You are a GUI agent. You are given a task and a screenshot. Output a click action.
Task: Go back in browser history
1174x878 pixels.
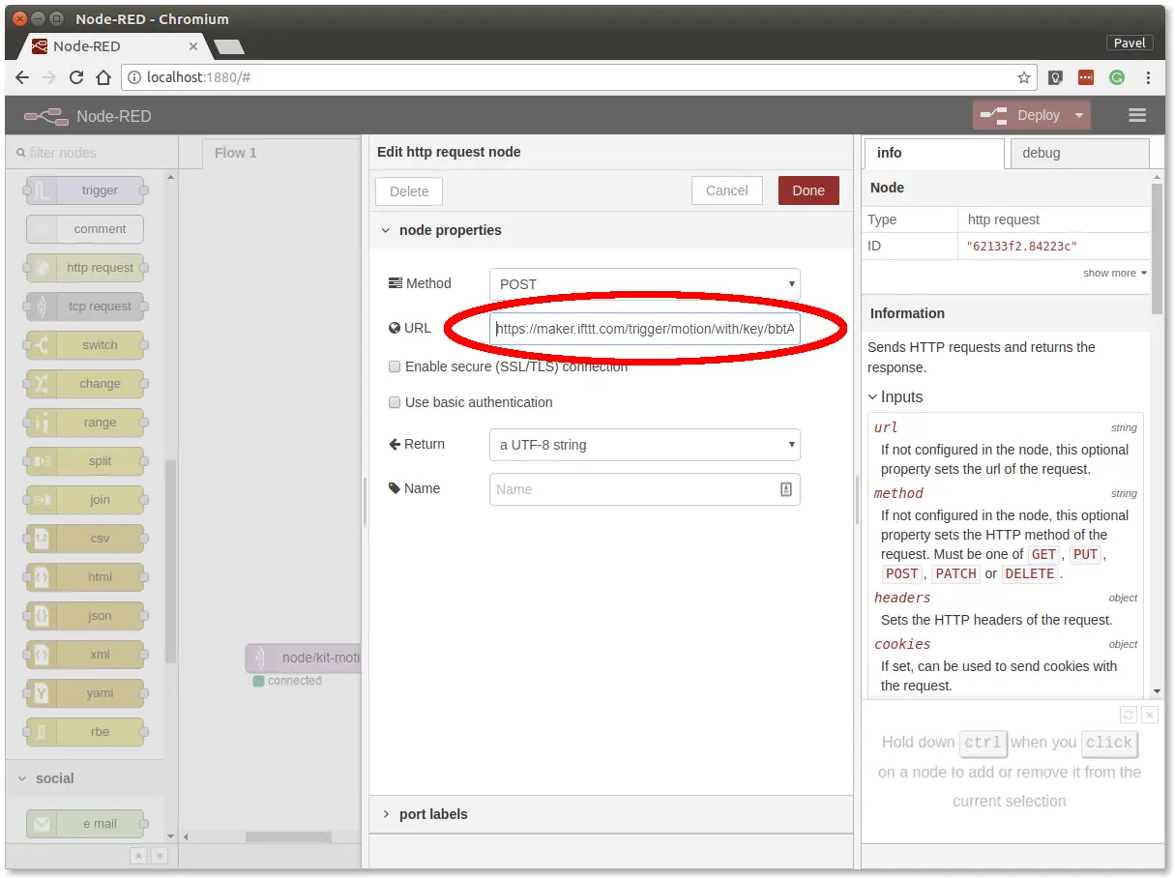click(22, 77)
